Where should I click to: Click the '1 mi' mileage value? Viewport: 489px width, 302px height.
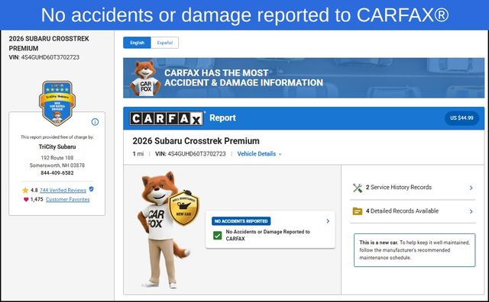[x=138, y=154]
